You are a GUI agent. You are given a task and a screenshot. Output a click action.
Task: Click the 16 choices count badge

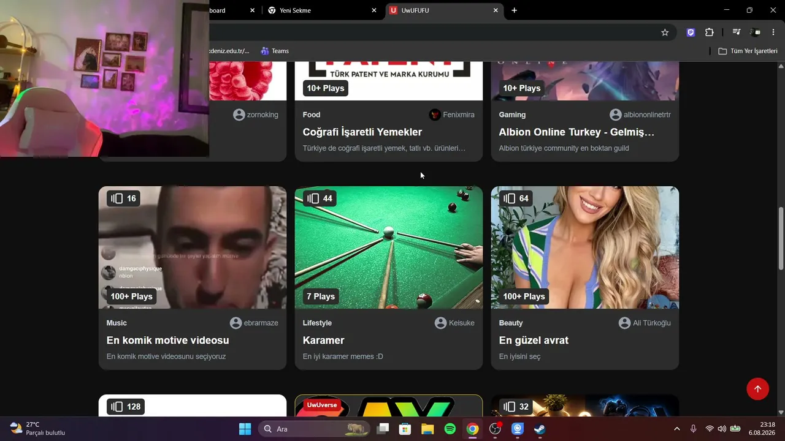click(123, 198)
